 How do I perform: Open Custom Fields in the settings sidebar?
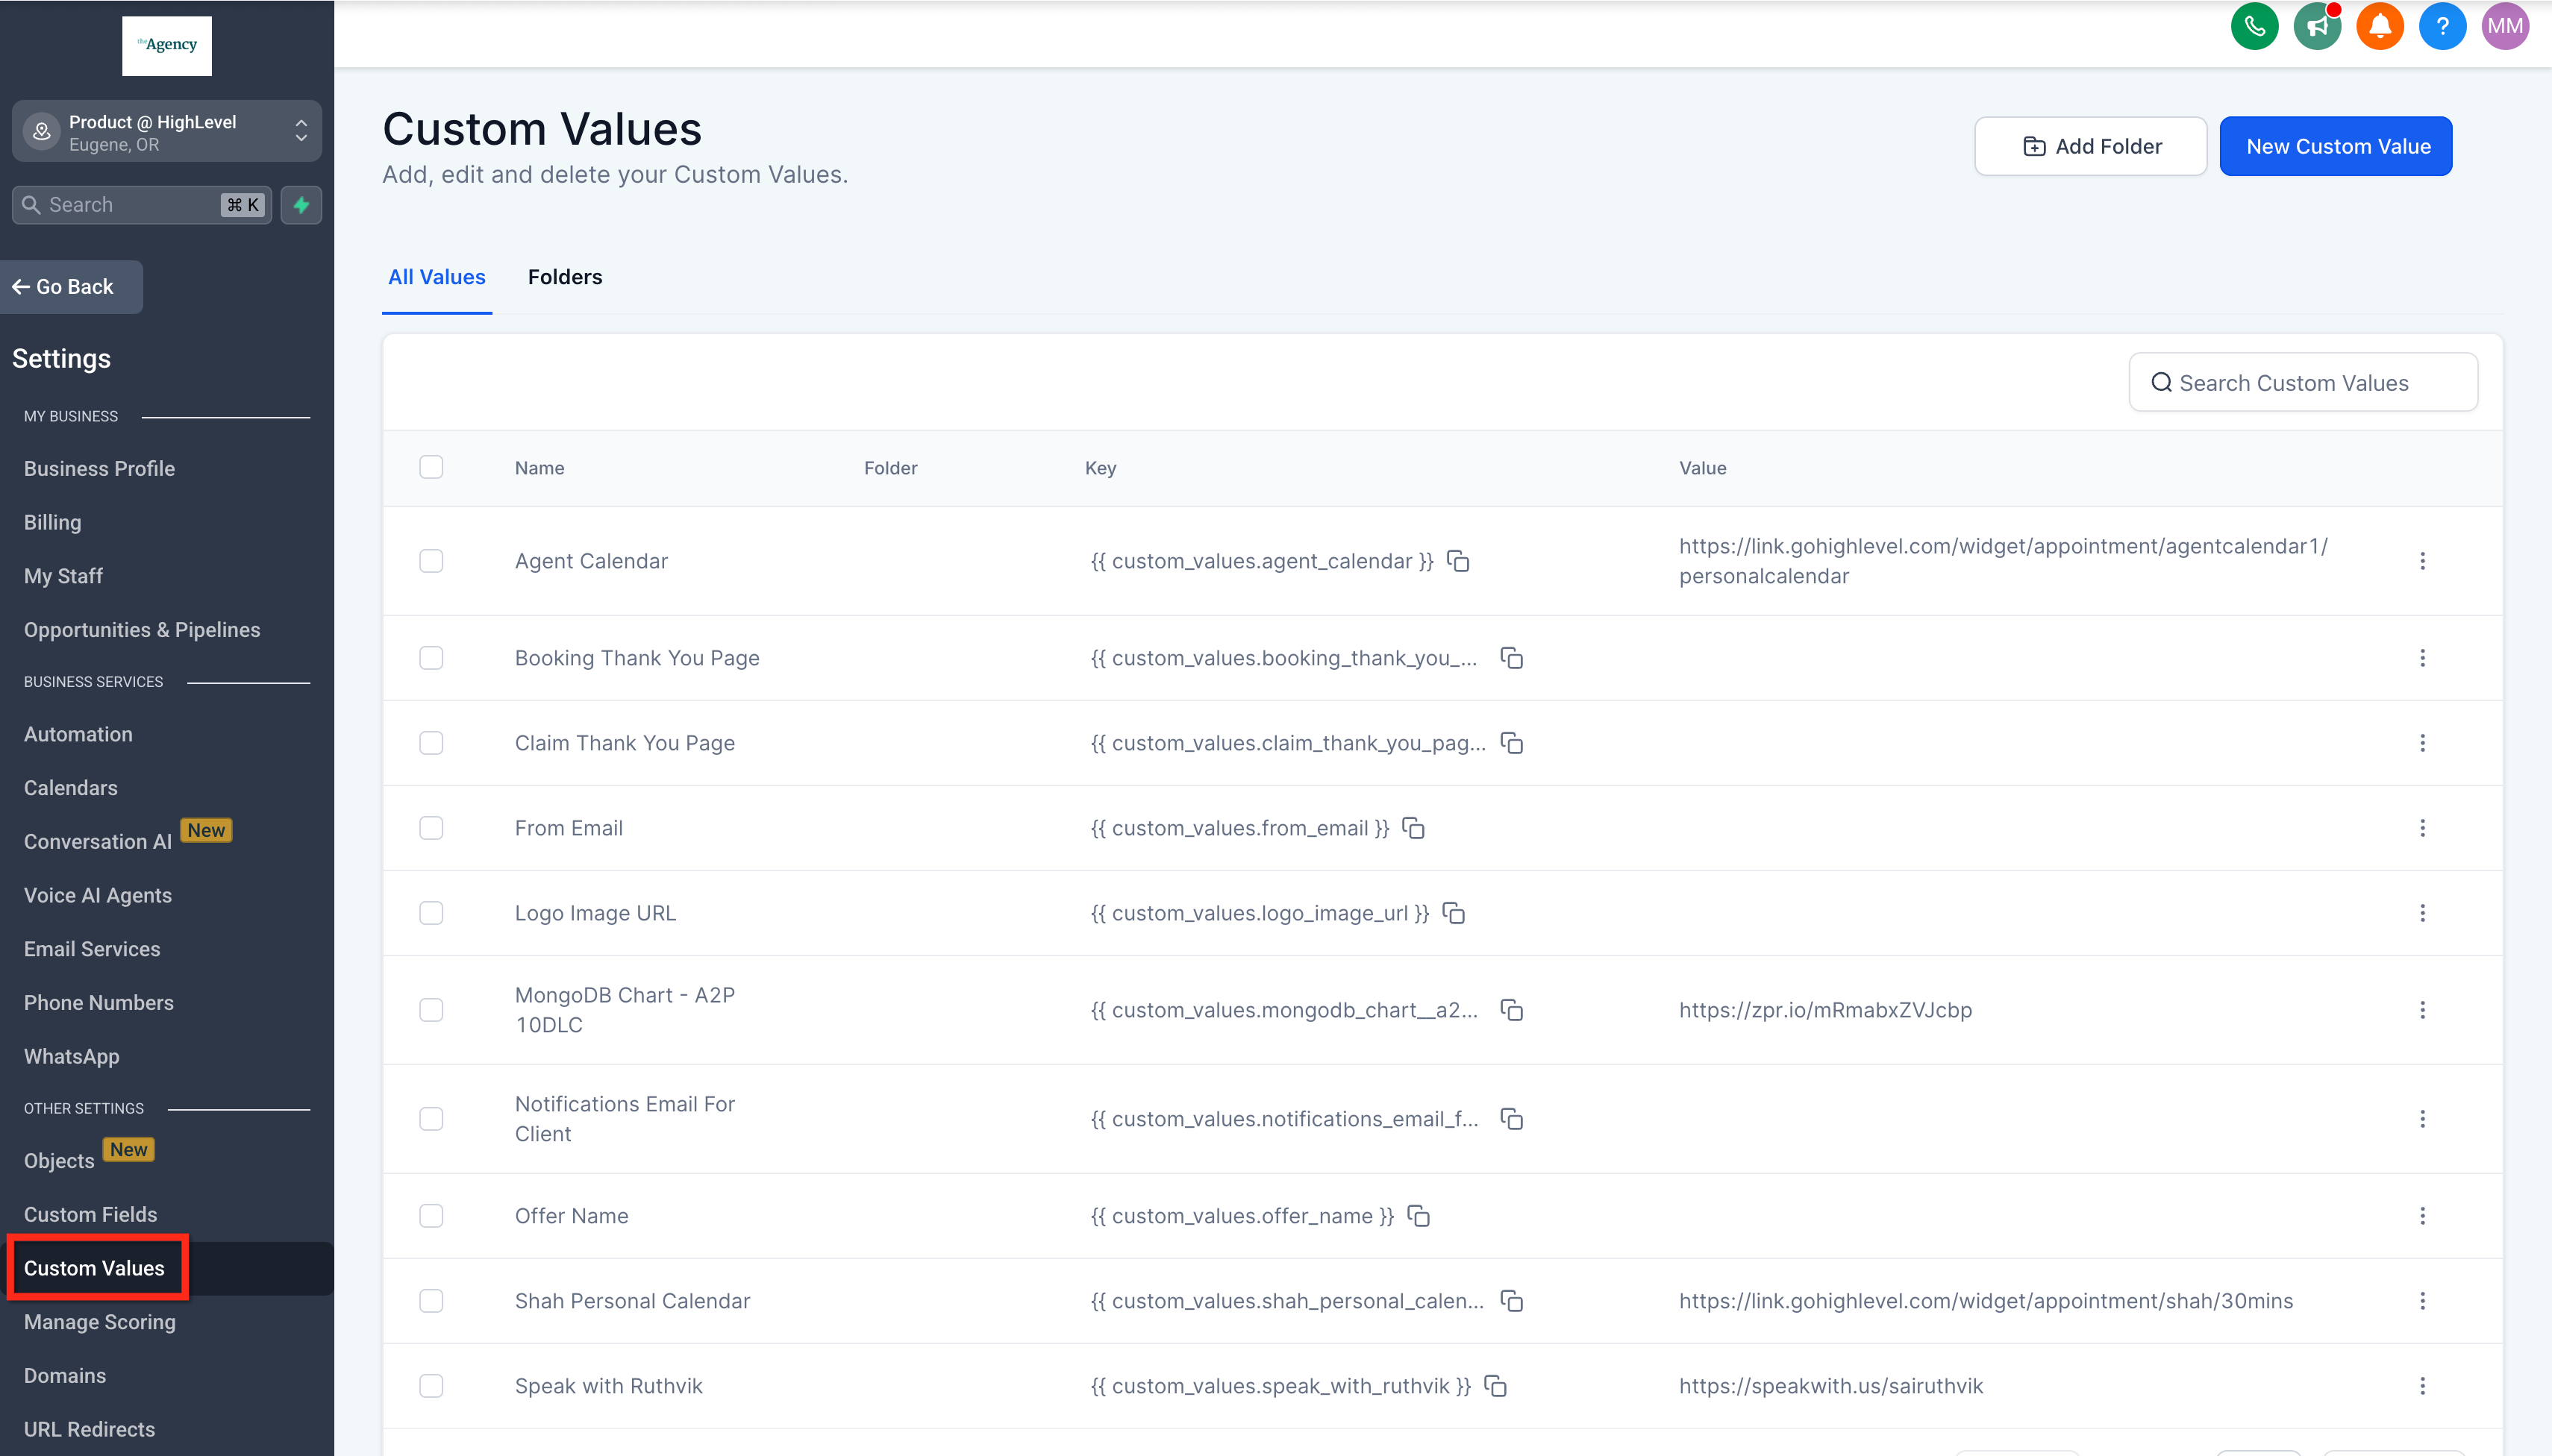click(90, 1214)
